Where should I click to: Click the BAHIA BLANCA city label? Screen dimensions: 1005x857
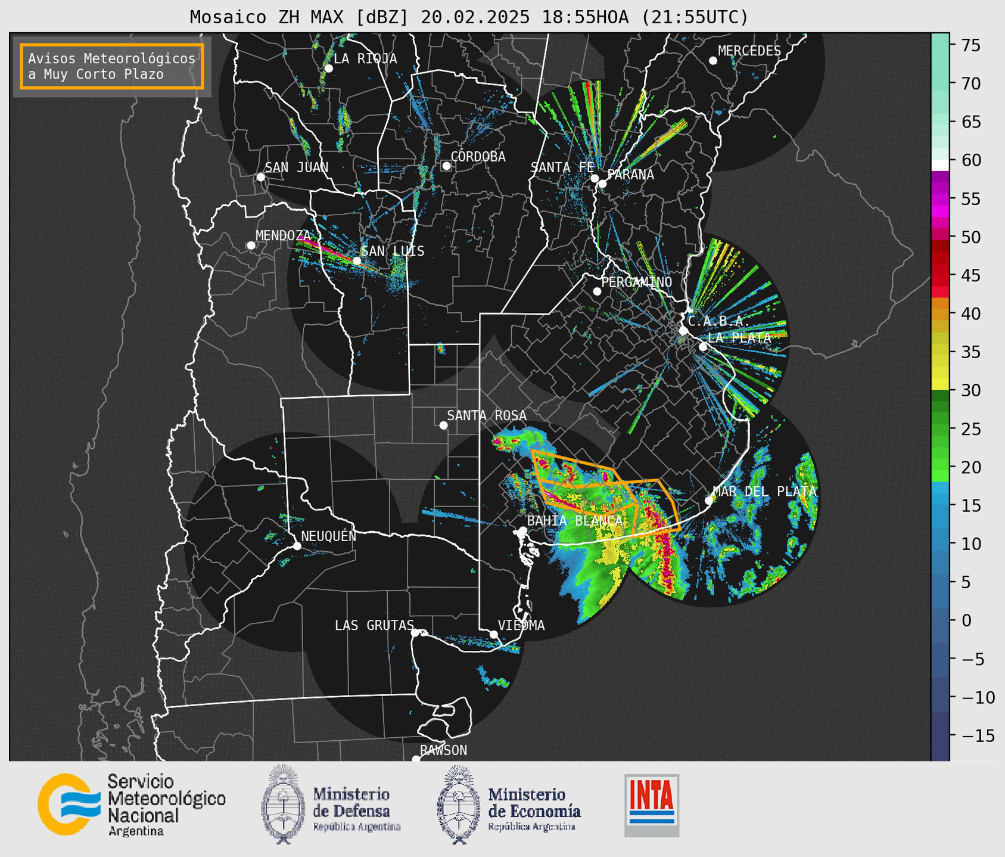coord(575,521)
